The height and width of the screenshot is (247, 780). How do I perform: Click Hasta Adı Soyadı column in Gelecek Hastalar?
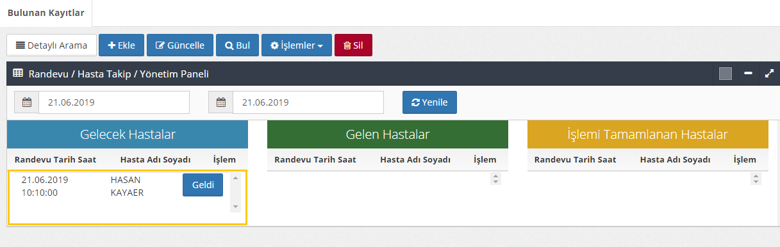(155, 159)
